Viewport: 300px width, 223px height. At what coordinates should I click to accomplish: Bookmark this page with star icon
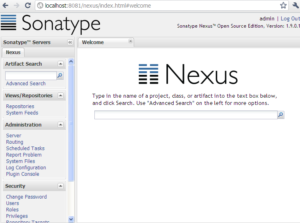[283, 5]
